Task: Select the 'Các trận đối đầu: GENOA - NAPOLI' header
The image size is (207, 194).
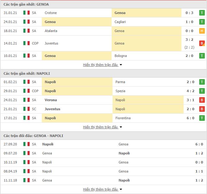Action: point(33,136)
